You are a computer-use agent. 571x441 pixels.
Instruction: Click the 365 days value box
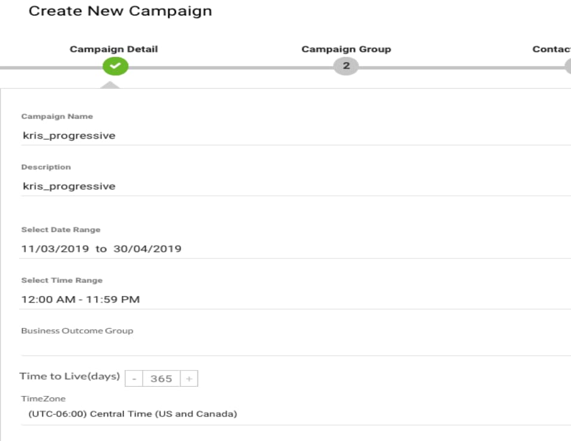coord(161,379)
